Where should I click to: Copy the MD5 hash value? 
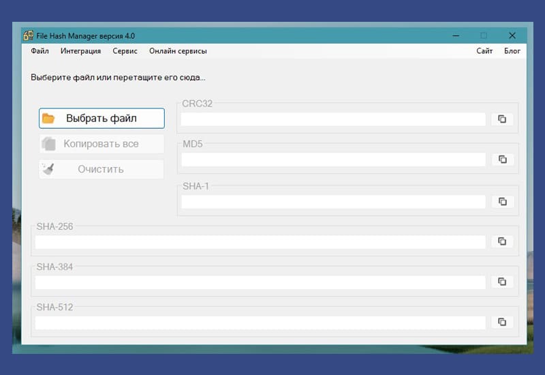coord(502,160)
